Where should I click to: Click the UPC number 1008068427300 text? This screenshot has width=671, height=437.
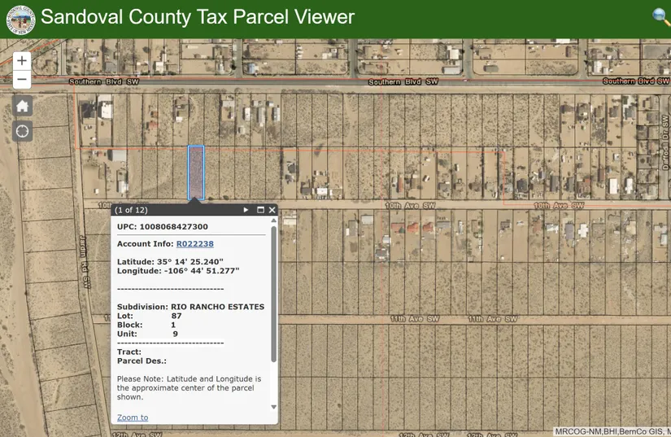click(173, 226)
